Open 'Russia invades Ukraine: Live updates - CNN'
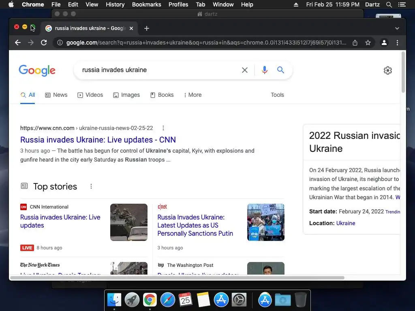 pyautogui.click(x=98, y=140)
